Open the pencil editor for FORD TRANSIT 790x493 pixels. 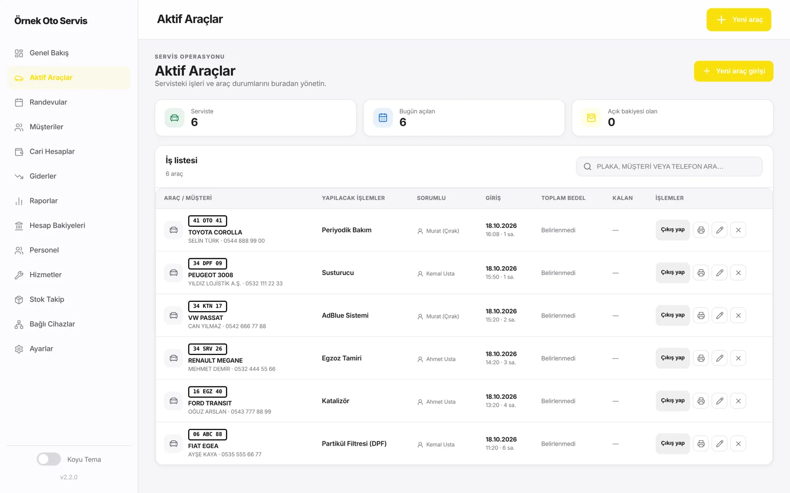point(719,401)
